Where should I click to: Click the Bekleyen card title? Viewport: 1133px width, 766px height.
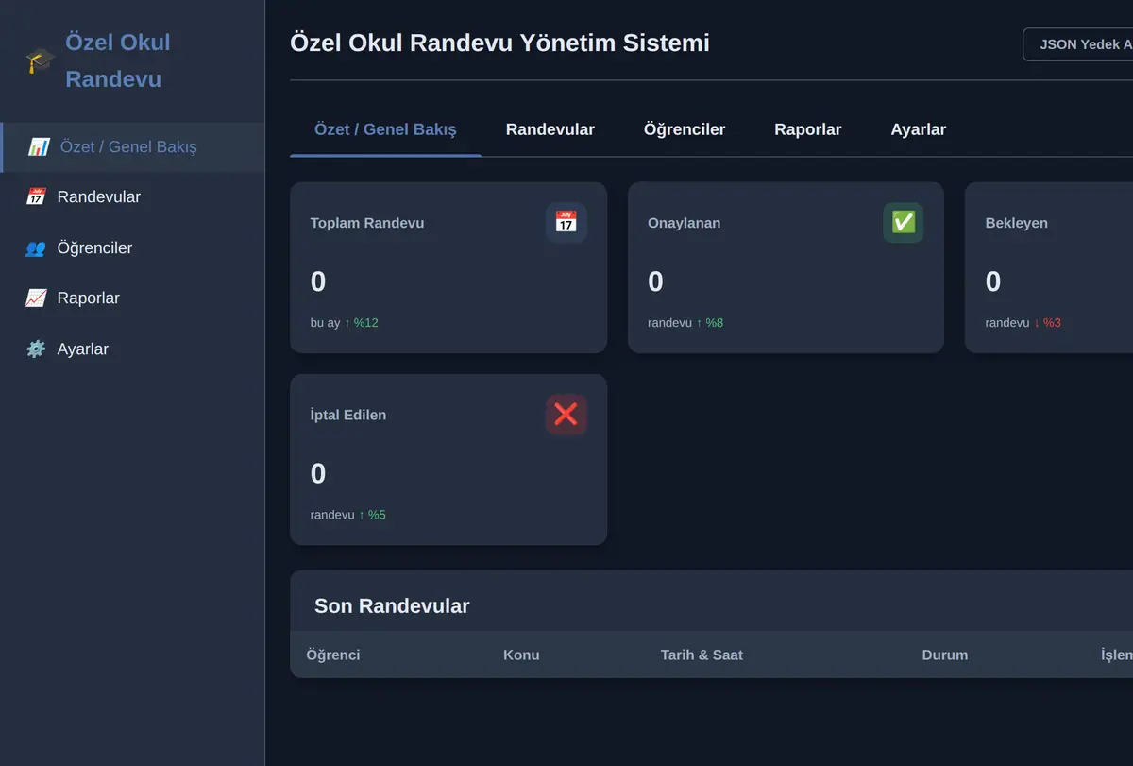point(1017,223)
